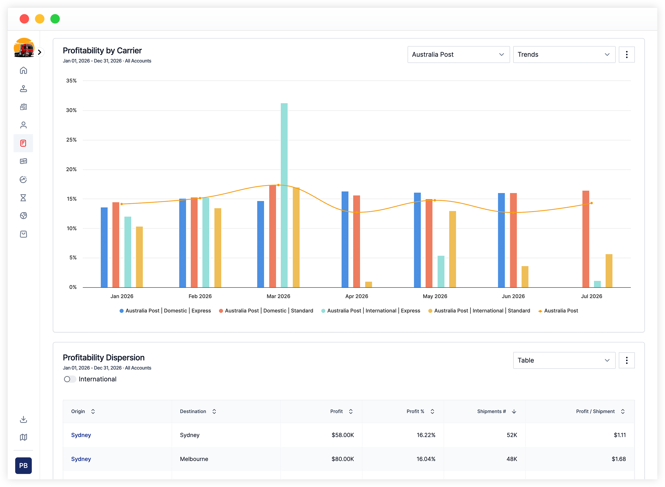Open the shopping bag sidebar icon
The width and height of the screenshot is (665, 487).
tap(23, 234)
